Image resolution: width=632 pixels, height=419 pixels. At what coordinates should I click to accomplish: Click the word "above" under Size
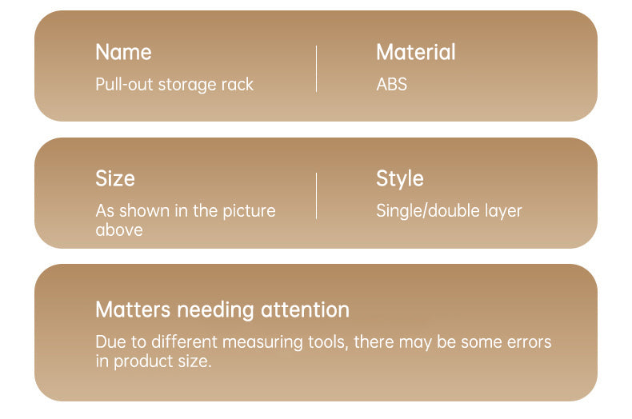coord(119,230)
